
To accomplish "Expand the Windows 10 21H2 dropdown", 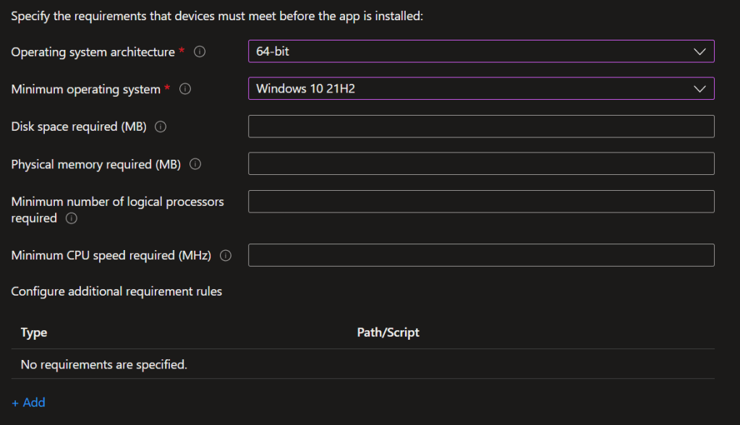I will pos(481,89).
